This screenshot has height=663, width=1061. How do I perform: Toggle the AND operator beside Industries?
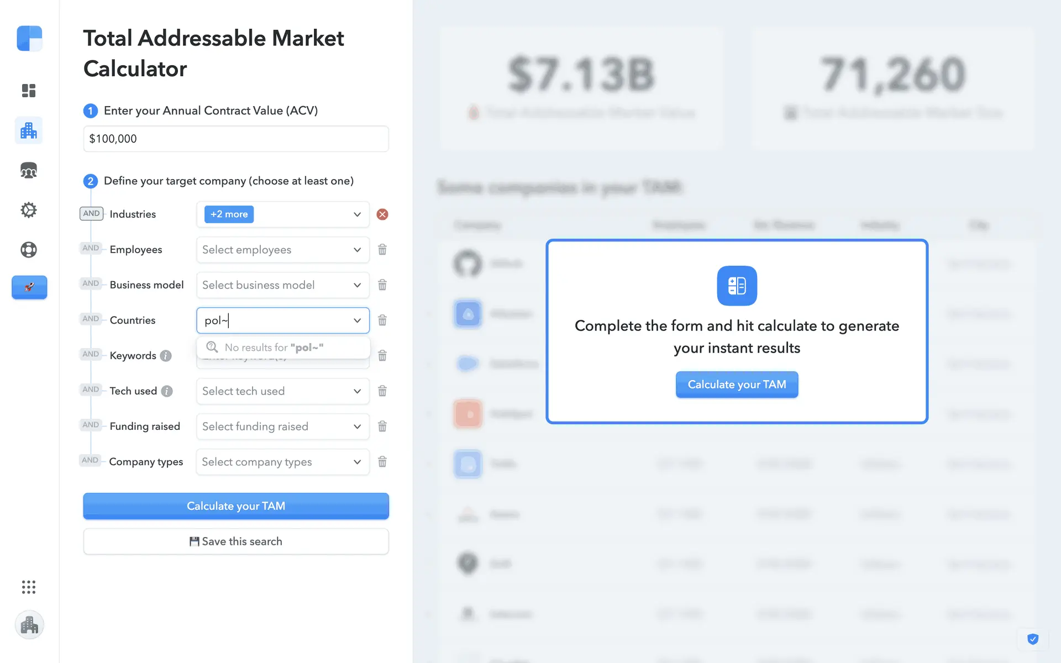pyautogui.click(x=91, y=214)
